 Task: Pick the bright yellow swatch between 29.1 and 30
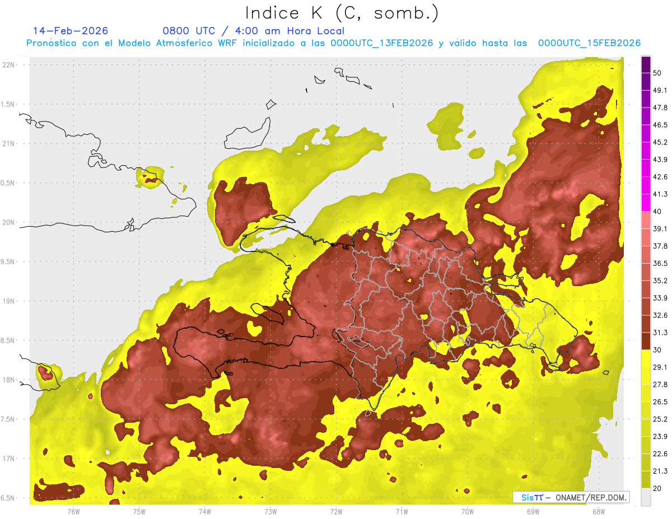646,358
